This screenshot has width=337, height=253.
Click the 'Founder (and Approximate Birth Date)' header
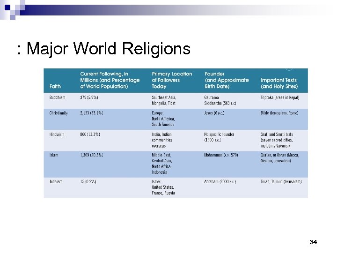pos(227,80)
